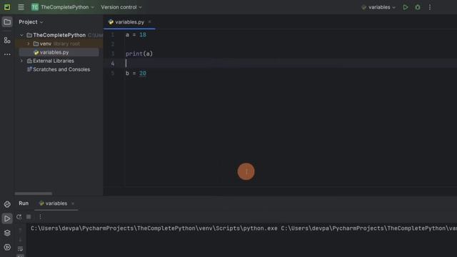Screen dimensions: 457x257
Task: Open the Run toolbar more options
Action: tap(40, 217)
